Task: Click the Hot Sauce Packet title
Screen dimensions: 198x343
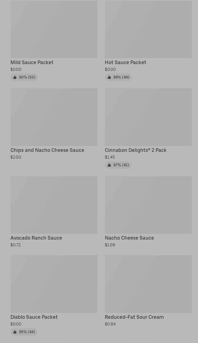Action: point(125,62)
